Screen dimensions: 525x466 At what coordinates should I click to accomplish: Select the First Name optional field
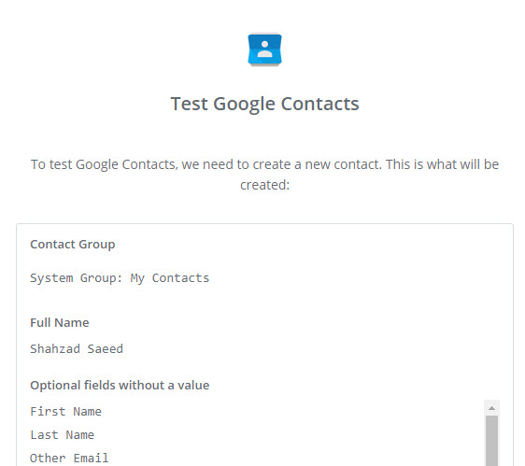[66, 411]
